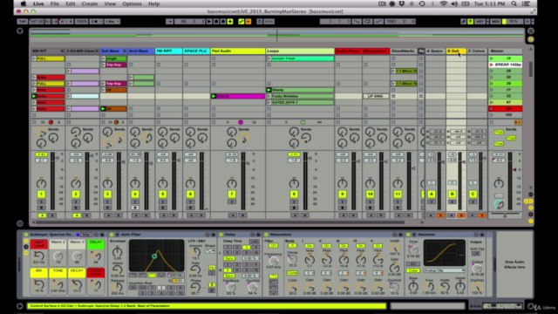
Task: Click the Auto Filter frequency response display
Action: [156, 256]
